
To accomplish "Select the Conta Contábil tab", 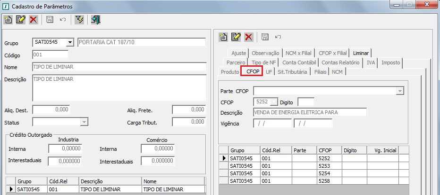I will pyautogui.click(x=299, y=62).
